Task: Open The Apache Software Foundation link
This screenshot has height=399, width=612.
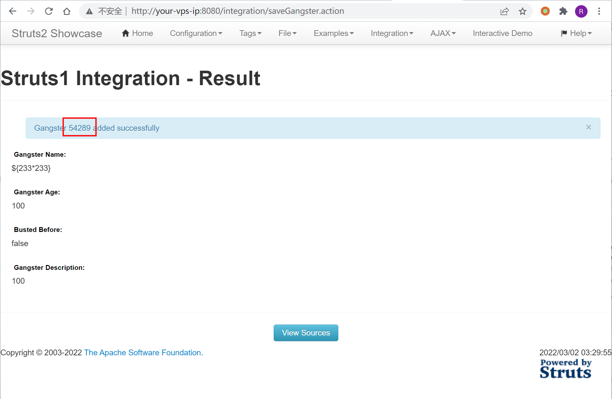Action: tap(143, 353)
